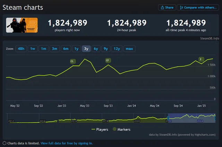This screenshot has width=222, height=147.
Task: Grab the right navigator range handle
Action: click(215, 118)
